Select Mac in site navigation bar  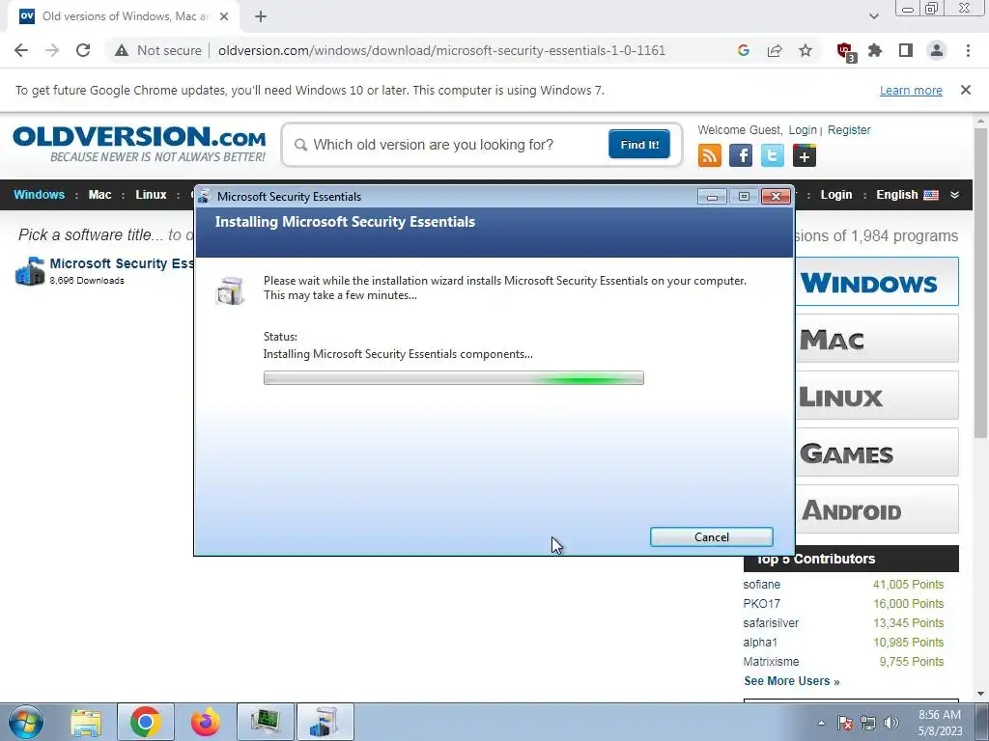coord(99,195)
